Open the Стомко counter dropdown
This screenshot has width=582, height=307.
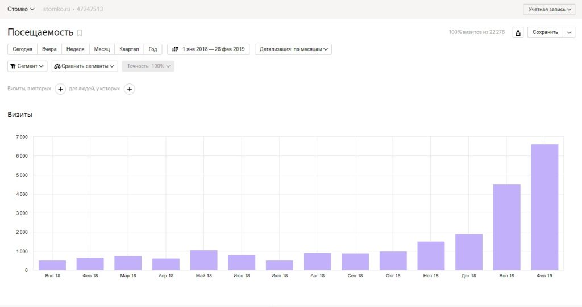coord(21,9)
